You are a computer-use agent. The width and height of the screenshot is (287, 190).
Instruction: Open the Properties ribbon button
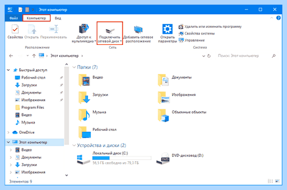click(x=15, y=32)
